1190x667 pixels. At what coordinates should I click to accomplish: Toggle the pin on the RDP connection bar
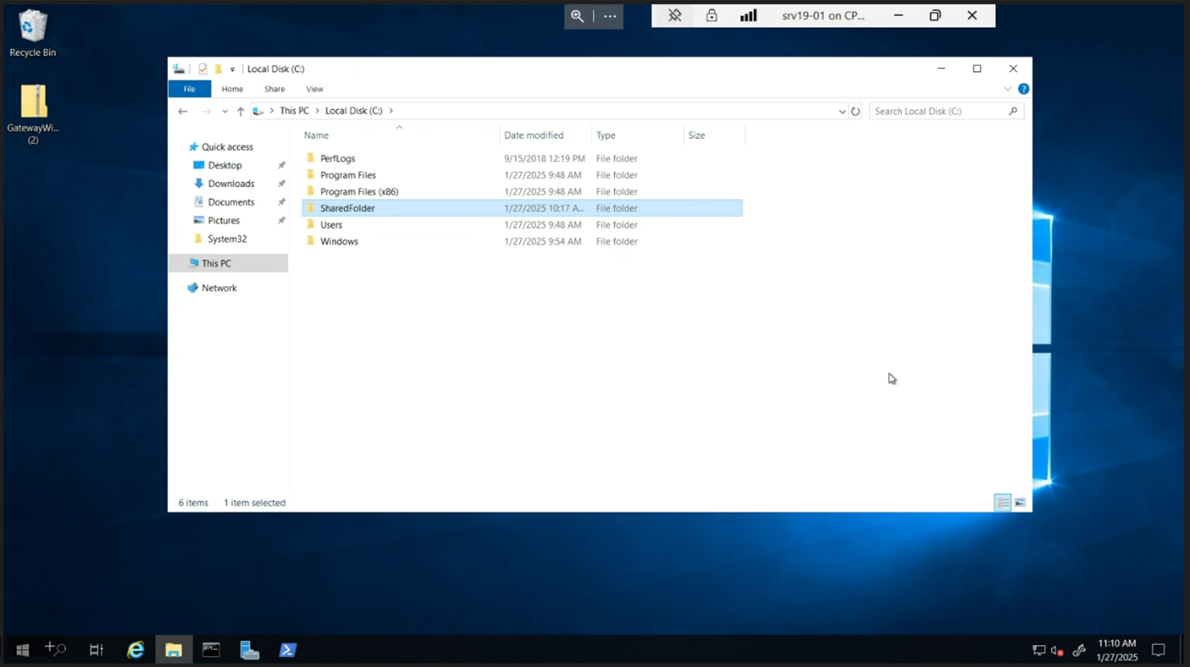[674, 15]
